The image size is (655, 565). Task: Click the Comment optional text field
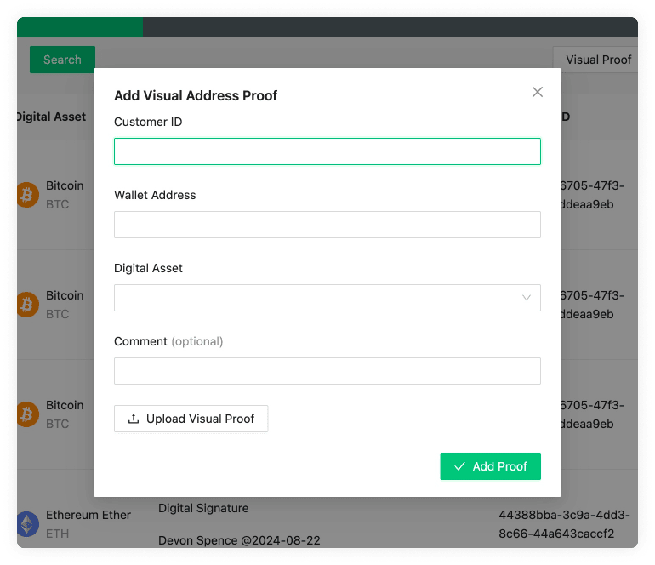click(x=327, y=371)
